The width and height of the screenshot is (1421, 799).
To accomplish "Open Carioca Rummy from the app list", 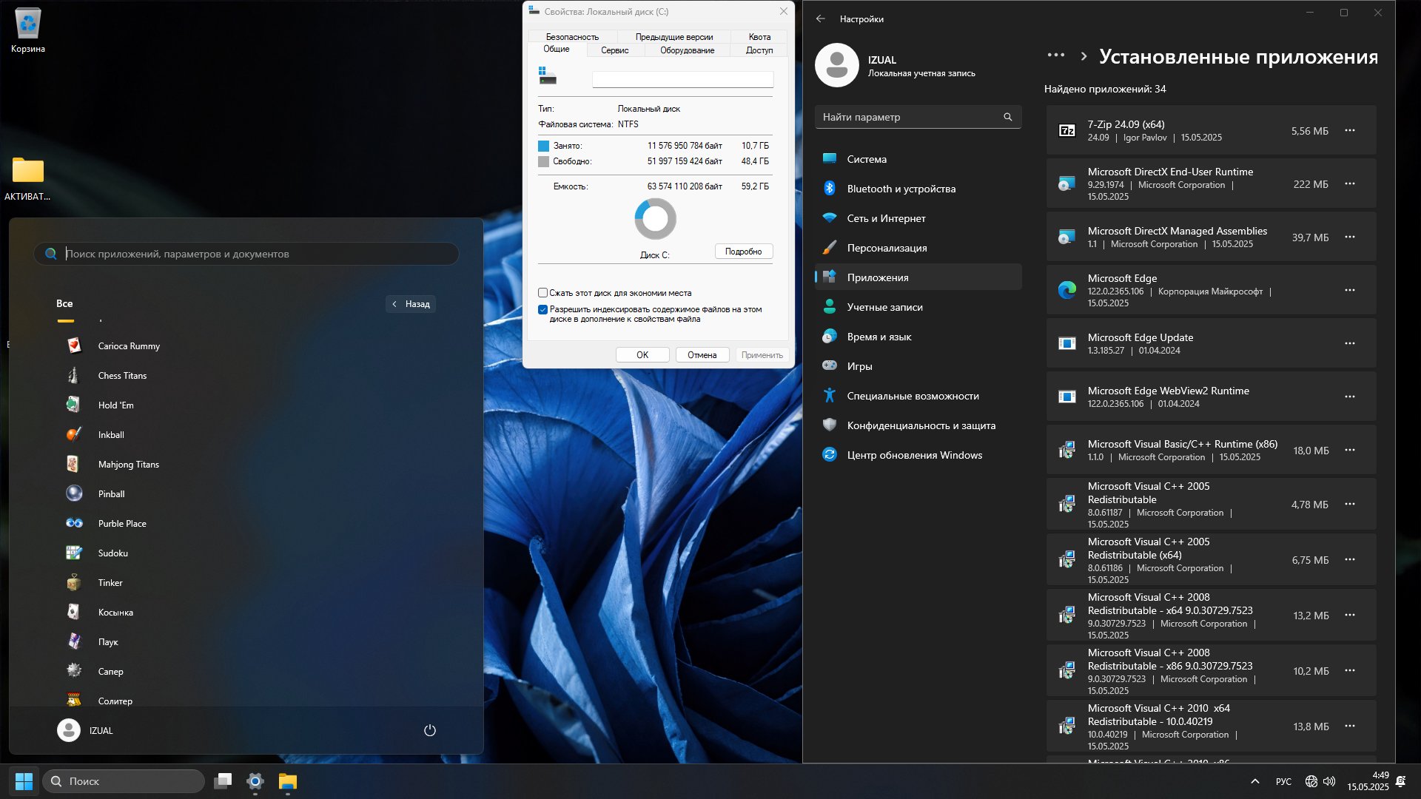I will pos(129,346).
